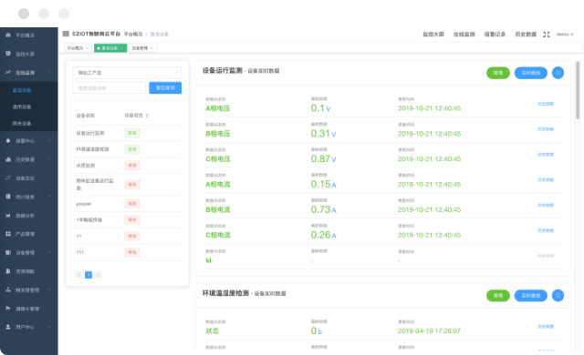
Task: Switch to the 平台概况 page tab
Action: pos(78,48)
